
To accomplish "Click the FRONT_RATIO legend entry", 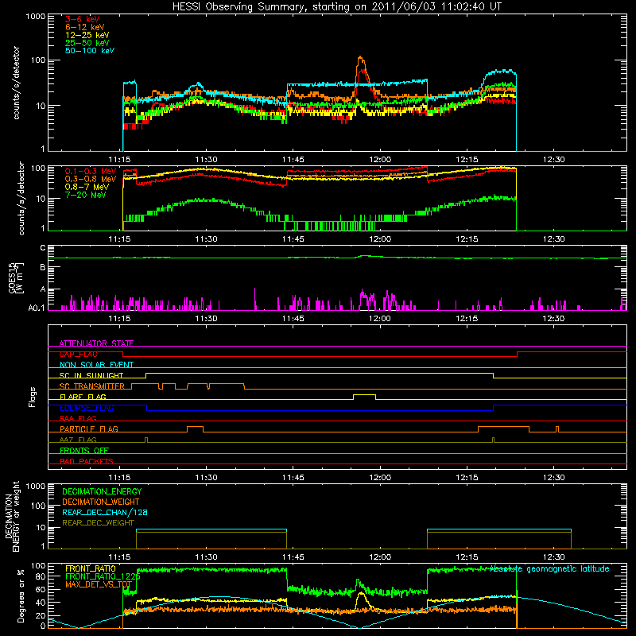I will pos(91,568).
